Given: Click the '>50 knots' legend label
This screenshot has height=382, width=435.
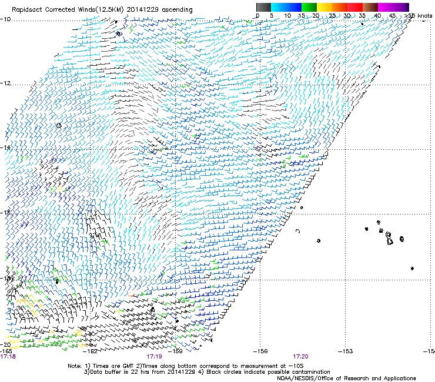Looking at the screenshot, I should pyautogui.click(x=419, y=15).
